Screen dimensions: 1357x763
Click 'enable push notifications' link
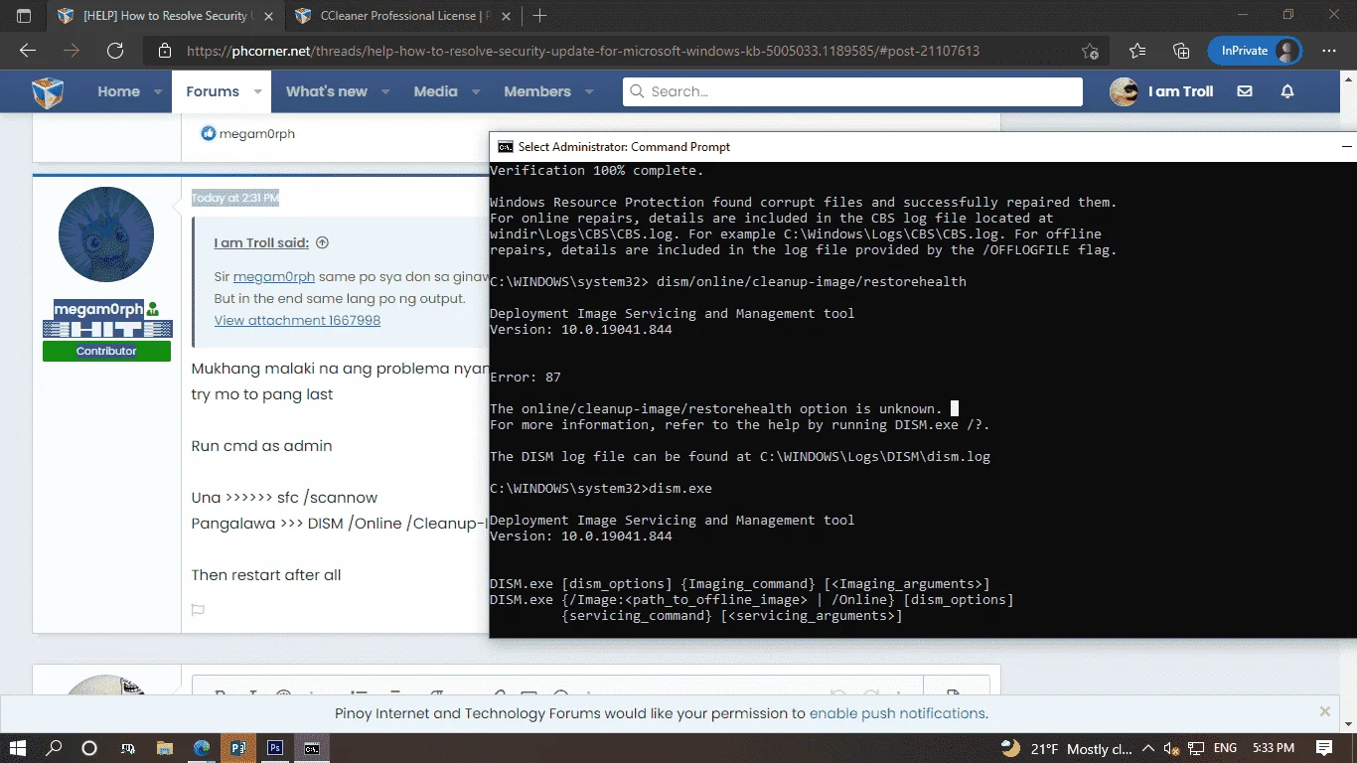point(897,713)
